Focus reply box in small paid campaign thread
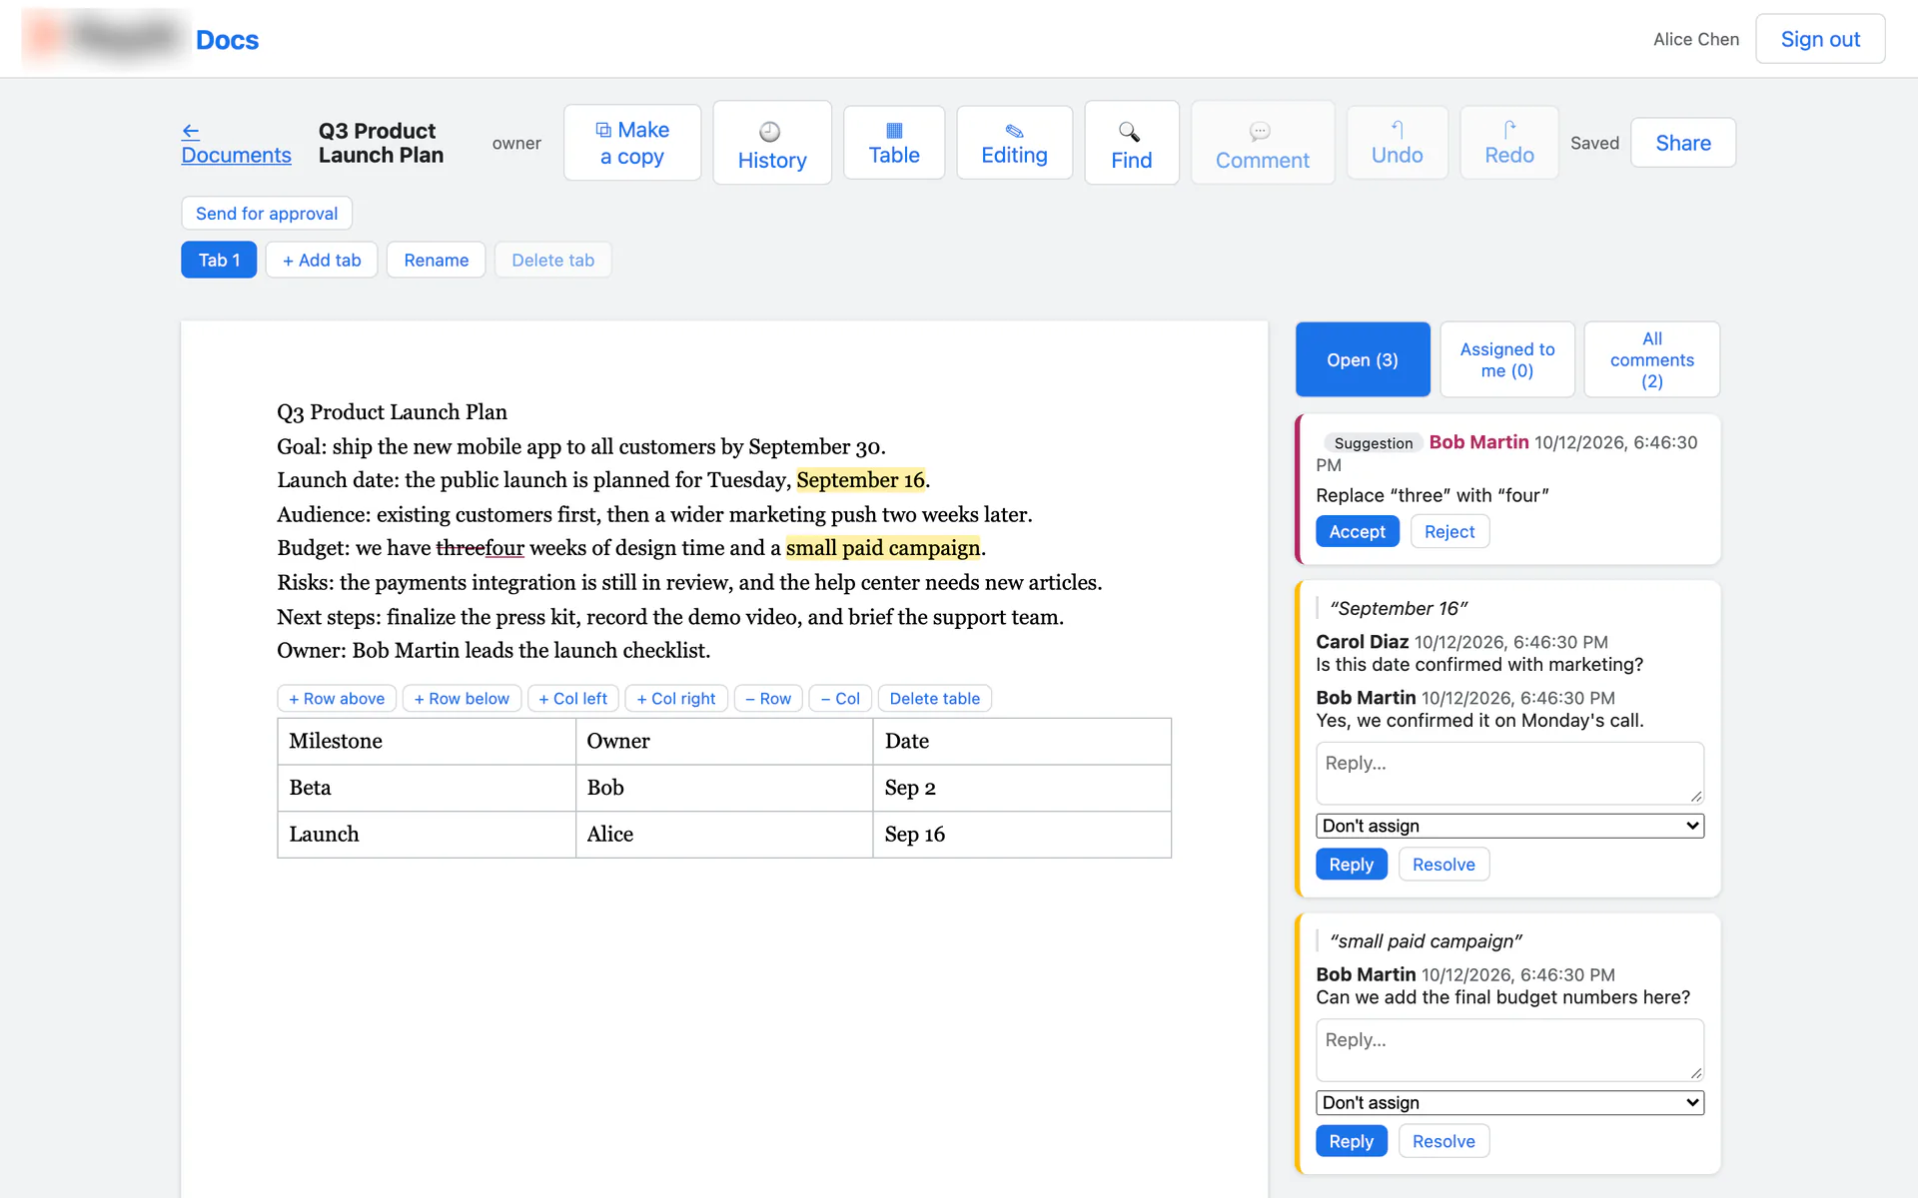This screenshot has width=1918, height=1198. 1509,1049
